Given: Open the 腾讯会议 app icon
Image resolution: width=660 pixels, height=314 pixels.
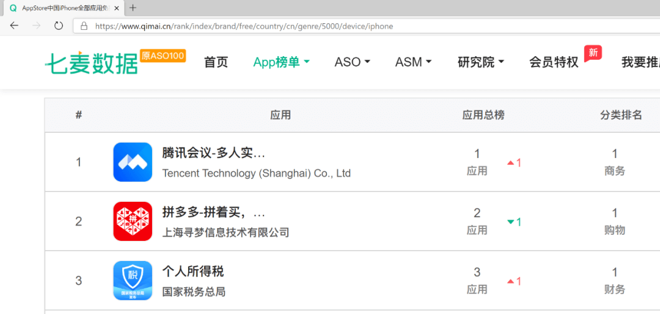Looking at the screenshot, I should point(133,162).
